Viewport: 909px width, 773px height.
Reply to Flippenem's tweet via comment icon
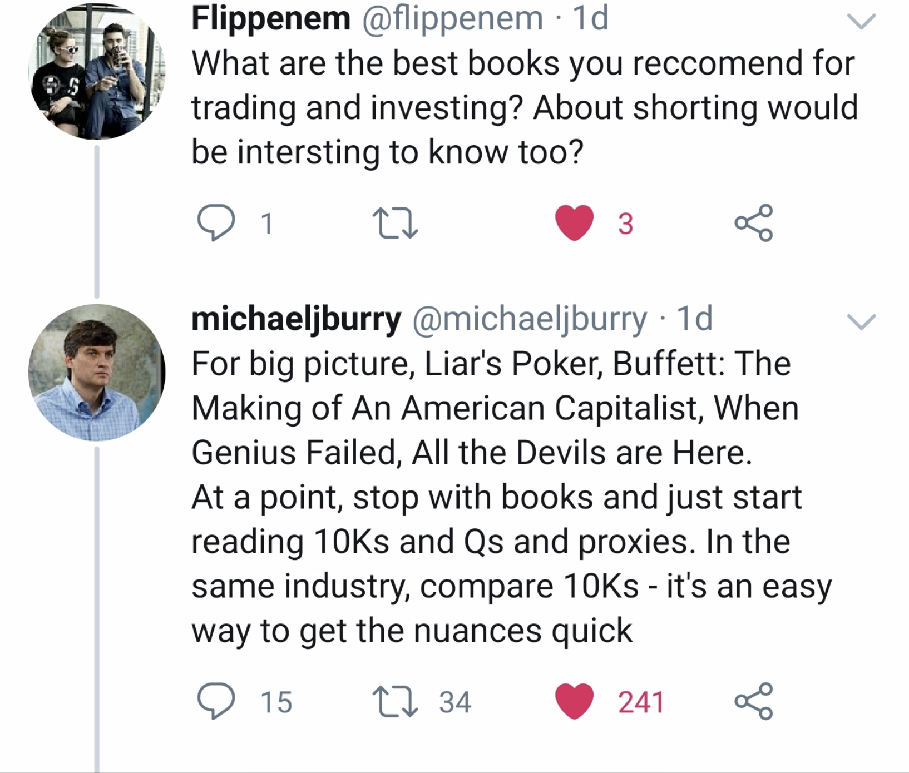(x=216, y=223)
